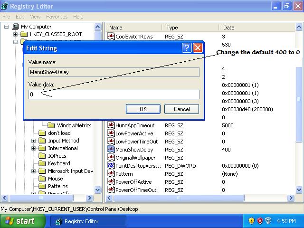Image resolution: width=304 pixels, height=228 pixels.
Task: Cancel the Edit String dialog
Action: [x=181, y=109]
